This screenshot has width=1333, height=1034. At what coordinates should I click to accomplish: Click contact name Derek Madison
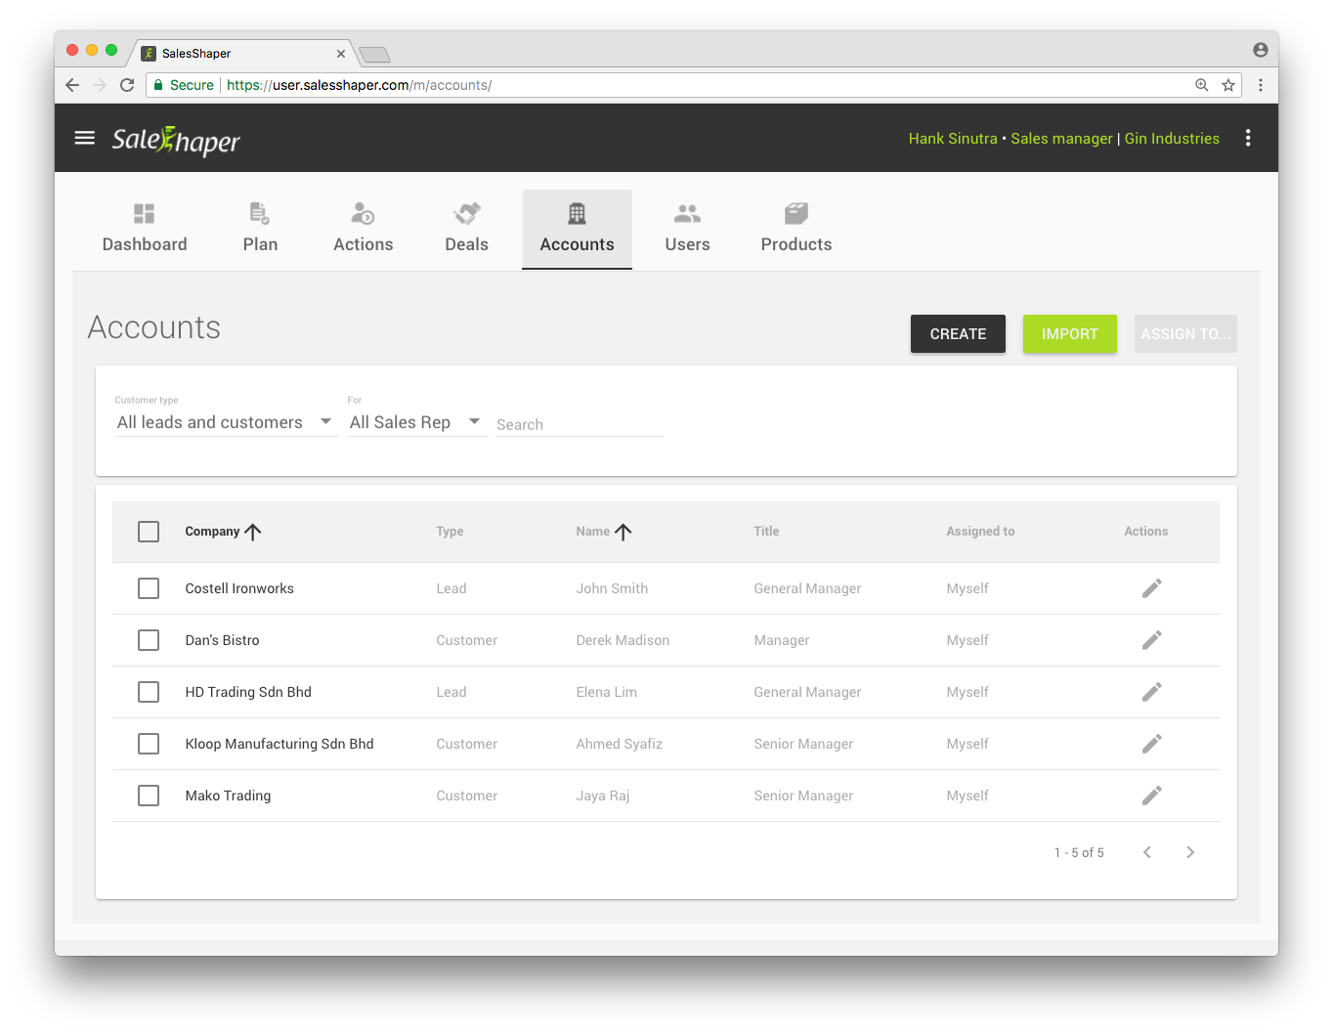(x=623, y=640)
